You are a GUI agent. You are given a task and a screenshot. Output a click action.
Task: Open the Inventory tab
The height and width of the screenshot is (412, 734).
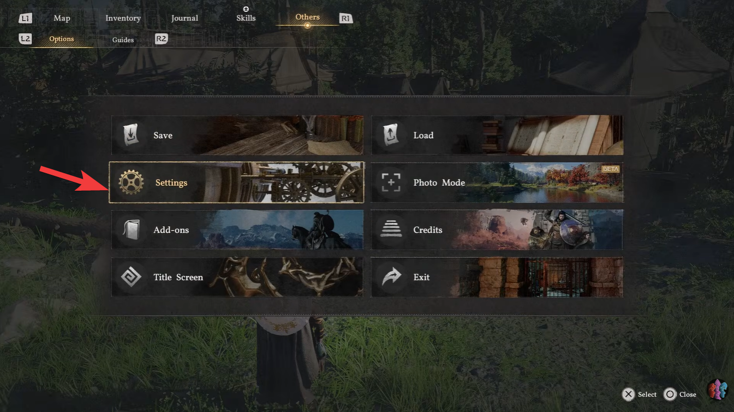coord(123,18)
